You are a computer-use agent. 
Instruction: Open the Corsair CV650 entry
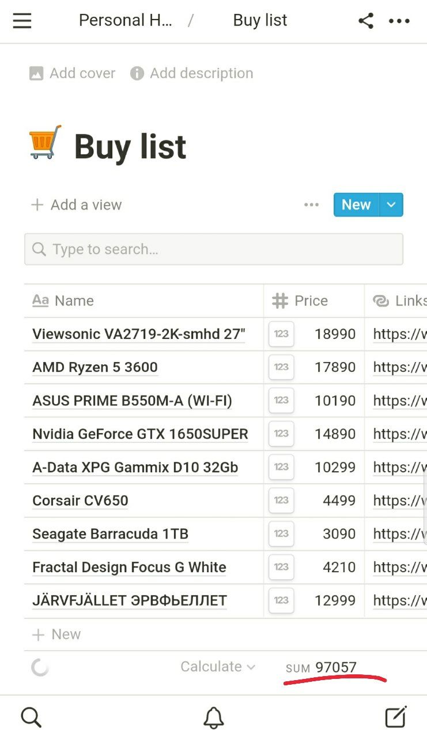[x=80, y=501]
